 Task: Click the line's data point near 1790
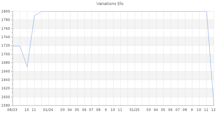coord(34,16)
